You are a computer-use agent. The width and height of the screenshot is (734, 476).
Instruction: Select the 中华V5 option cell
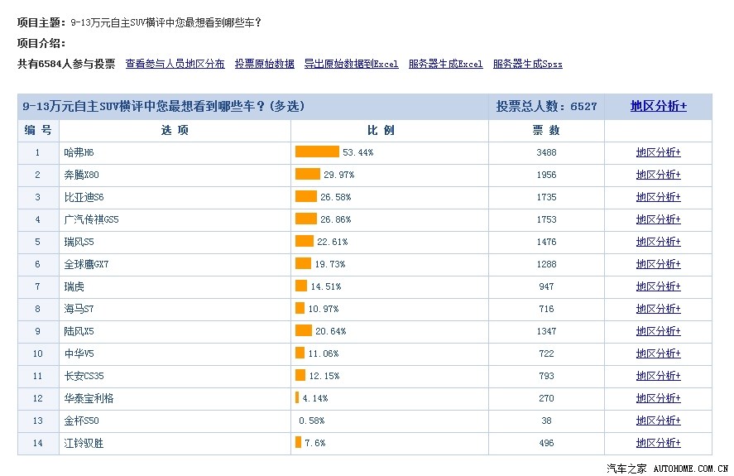click(175, 353)
